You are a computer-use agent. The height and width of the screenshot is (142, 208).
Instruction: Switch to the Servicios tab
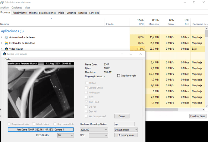coord(94,13)
